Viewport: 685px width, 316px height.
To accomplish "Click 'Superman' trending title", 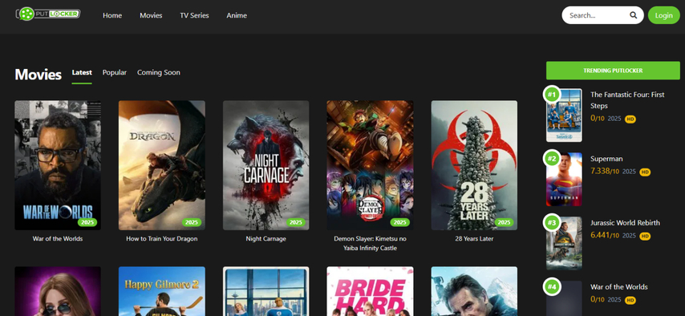I will coord(606,159).
